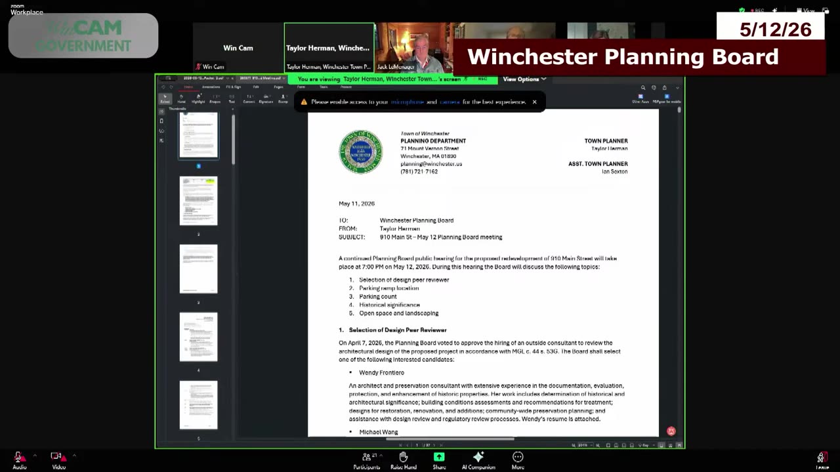
Task: Toggle the Audio microphone mute button
Action: click(19, 460)
